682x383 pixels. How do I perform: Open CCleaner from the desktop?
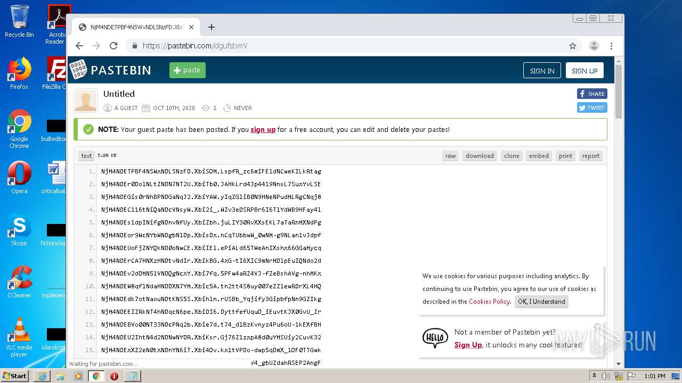pyautogui.click(x=19, y=282)
